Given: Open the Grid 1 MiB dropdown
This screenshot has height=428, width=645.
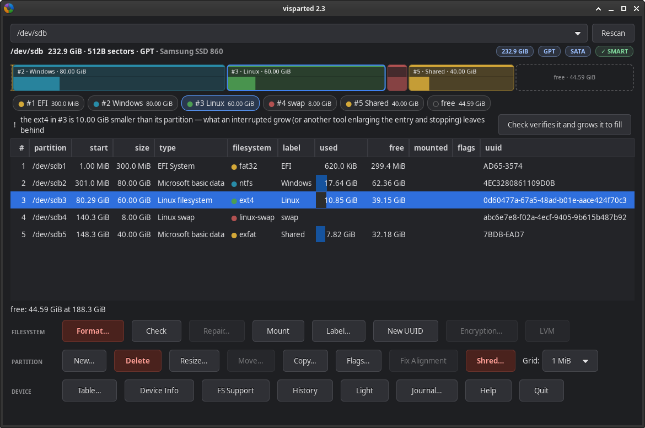Looking at the screenshot, I should [x=569, y=361].
